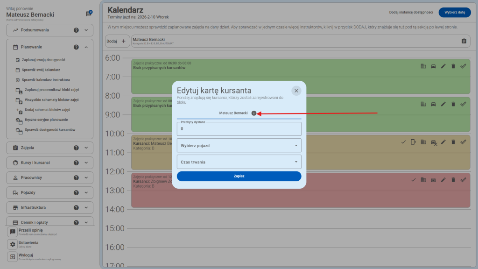The image size is (478, 269).
Task: Click the Zapisz button in the dialog
Action: click(239, 177)
